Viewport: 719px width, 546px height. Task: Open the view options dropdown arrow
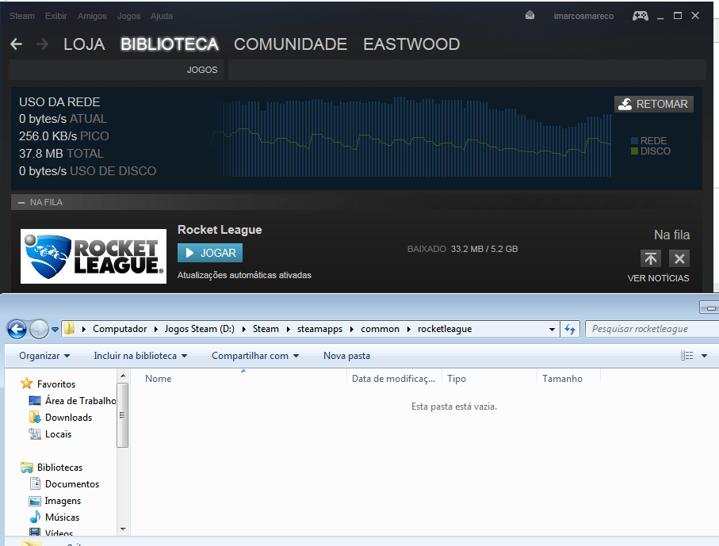[x=704, y=356]
